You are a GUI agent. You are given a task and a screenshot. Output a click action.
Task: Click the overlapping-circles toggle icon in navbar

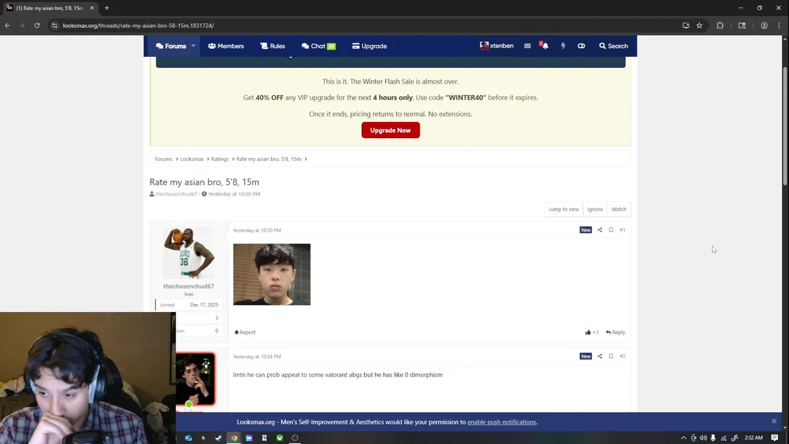[x=581, y=46]
